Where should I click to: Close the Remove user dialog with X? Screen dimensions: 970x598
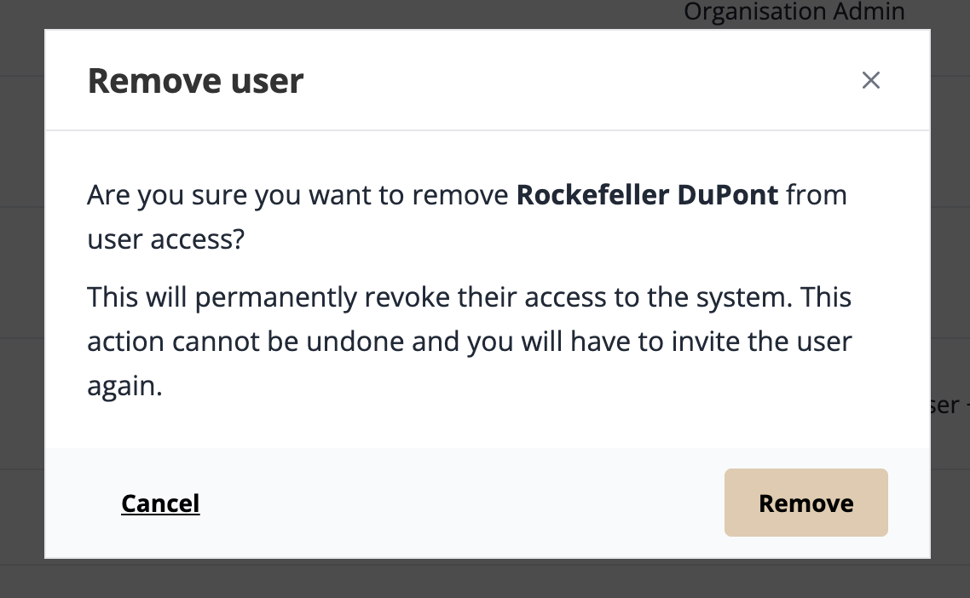(870, 80)
